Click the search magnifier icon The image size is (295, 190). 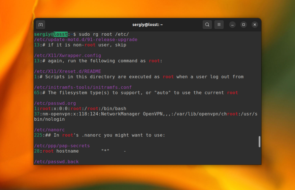pos(207,25)
